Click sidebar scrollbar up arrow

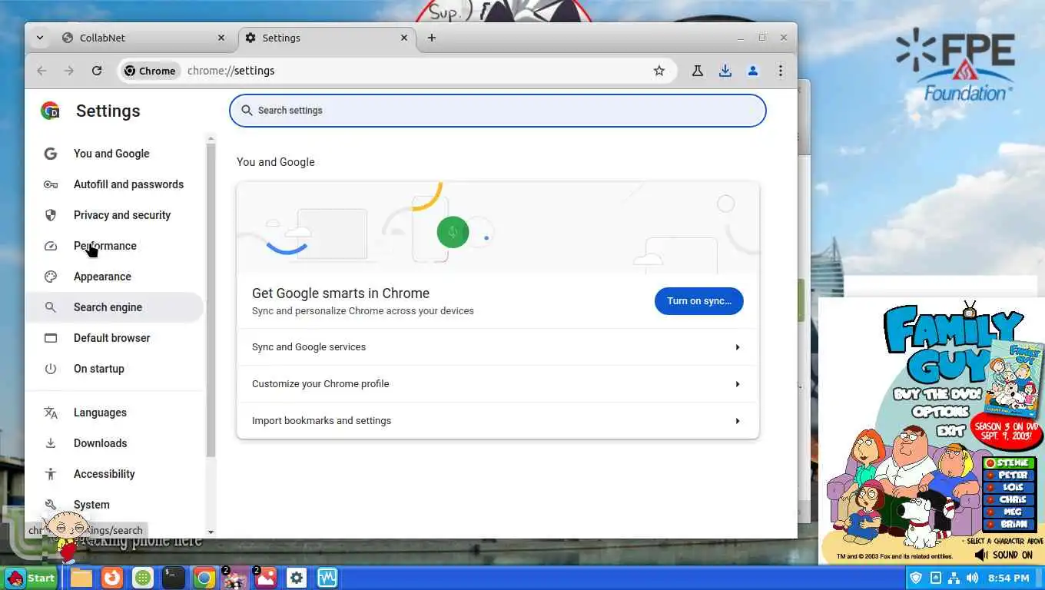(211, 139)
